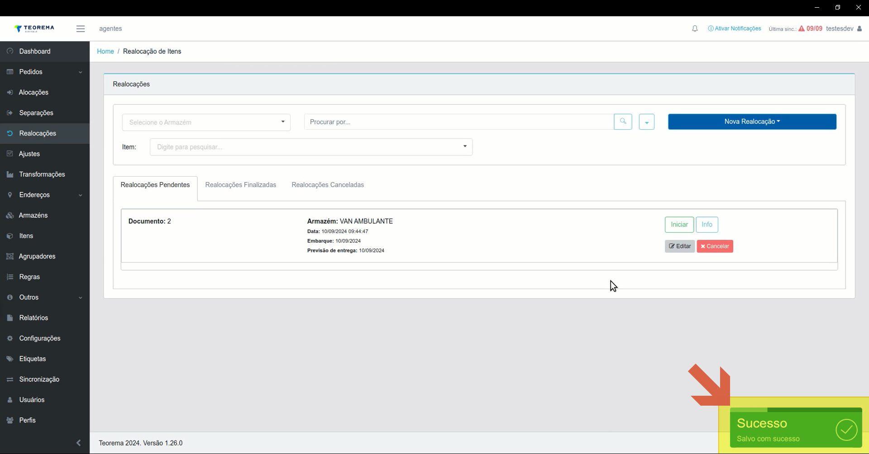This screenshot has width=869, height=454.
Task: Click the Sincronização arrows icon
Action: 10,379
